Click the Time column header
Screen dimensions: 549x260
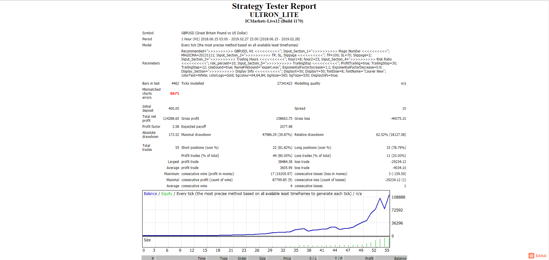(x=202, y=258)
